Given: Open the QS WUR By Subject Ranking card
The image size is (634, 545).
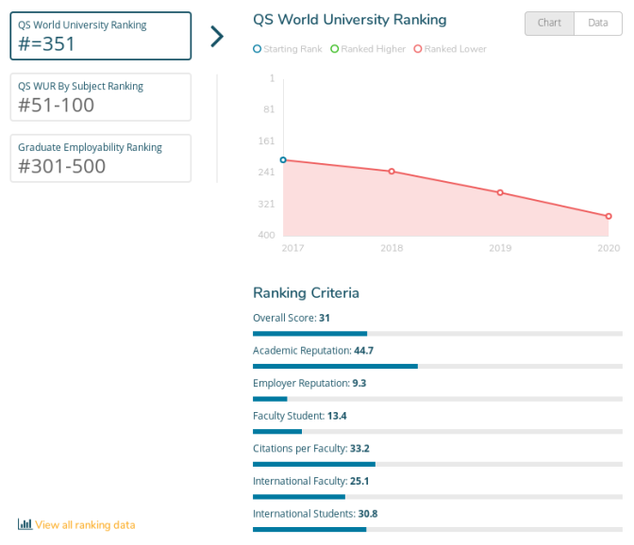Looking at the screenshot, I should click(x=101, y=97).
